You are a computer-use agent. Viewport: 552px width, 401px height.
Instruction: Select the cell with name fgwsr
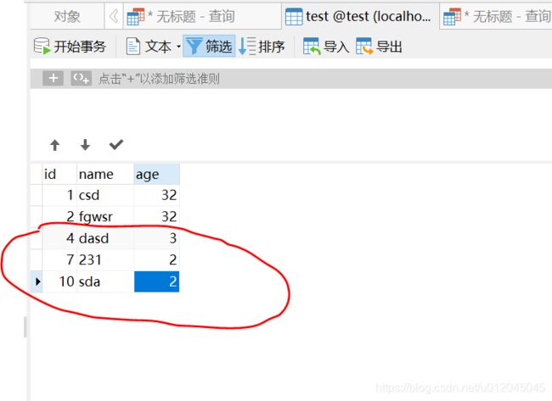(105, 216)
